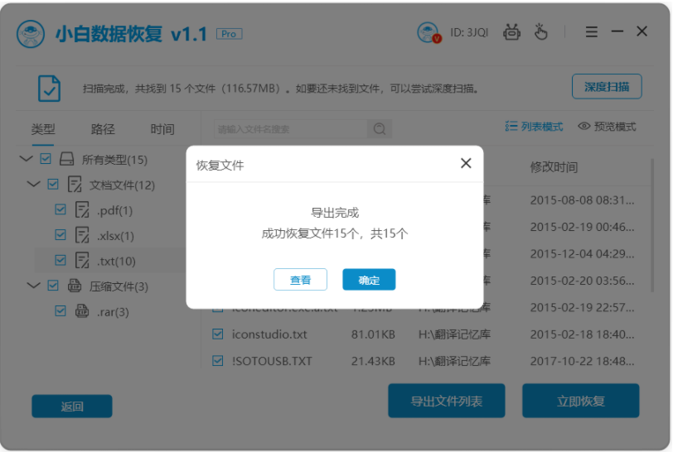
Task: Switch to the path tab
Action: [x=103, y=129]
